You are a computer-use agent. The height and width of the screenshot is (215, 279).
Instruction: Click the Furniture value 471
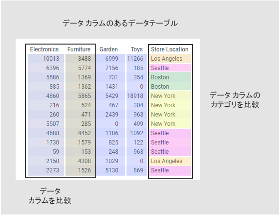click(86, 114)
